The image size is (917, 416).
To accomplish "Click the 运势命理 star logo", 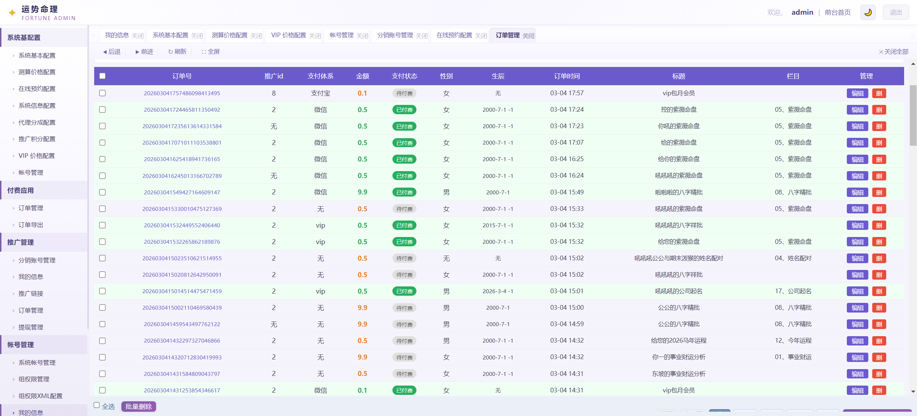I will point(12,13).
